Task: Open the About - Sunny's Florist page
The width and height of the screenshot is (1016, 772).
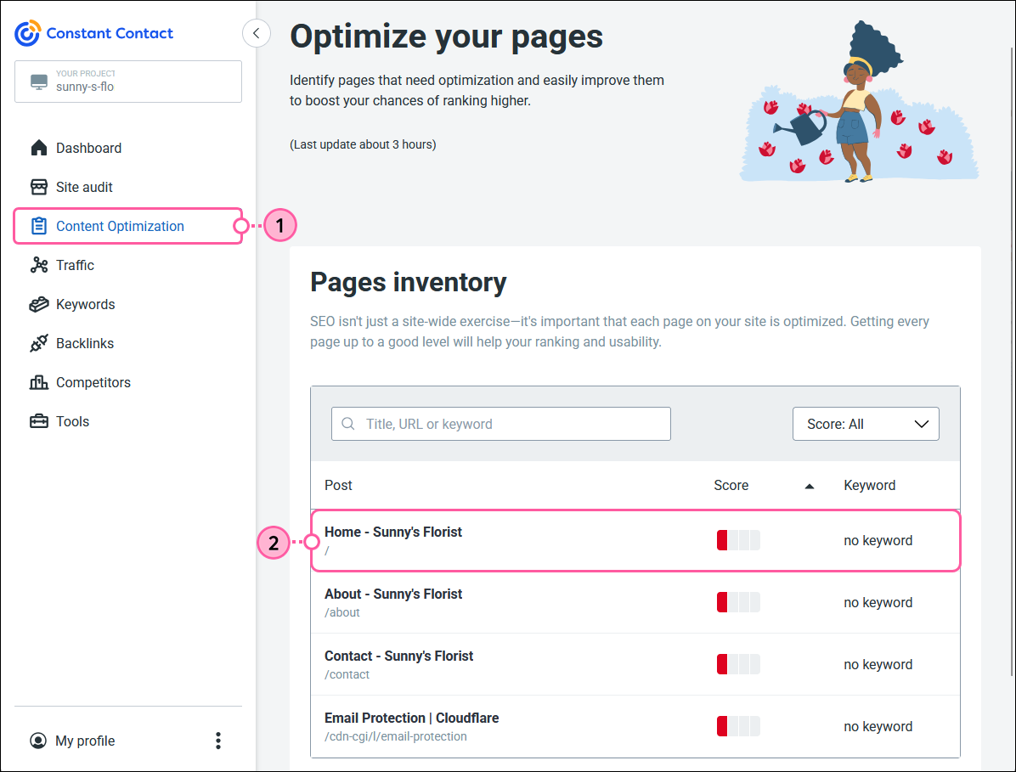Action: (x=393, y=594)
